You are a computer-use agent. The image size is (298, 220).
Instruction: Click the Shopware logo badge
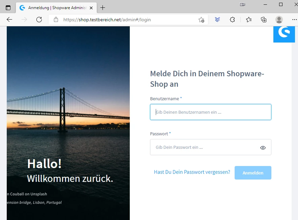click(x=284, y=33)
